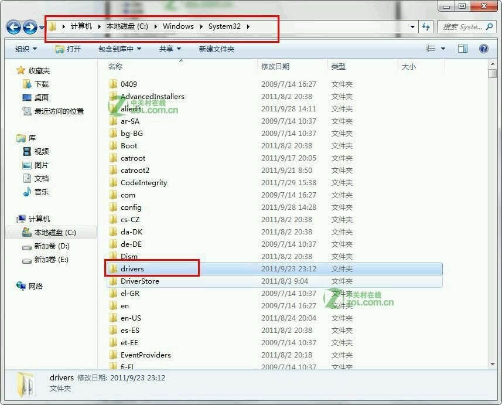502x405 pixels.
Task: Click 新建文件夹 in the toolbar
Action: click(x=216, y=49)
